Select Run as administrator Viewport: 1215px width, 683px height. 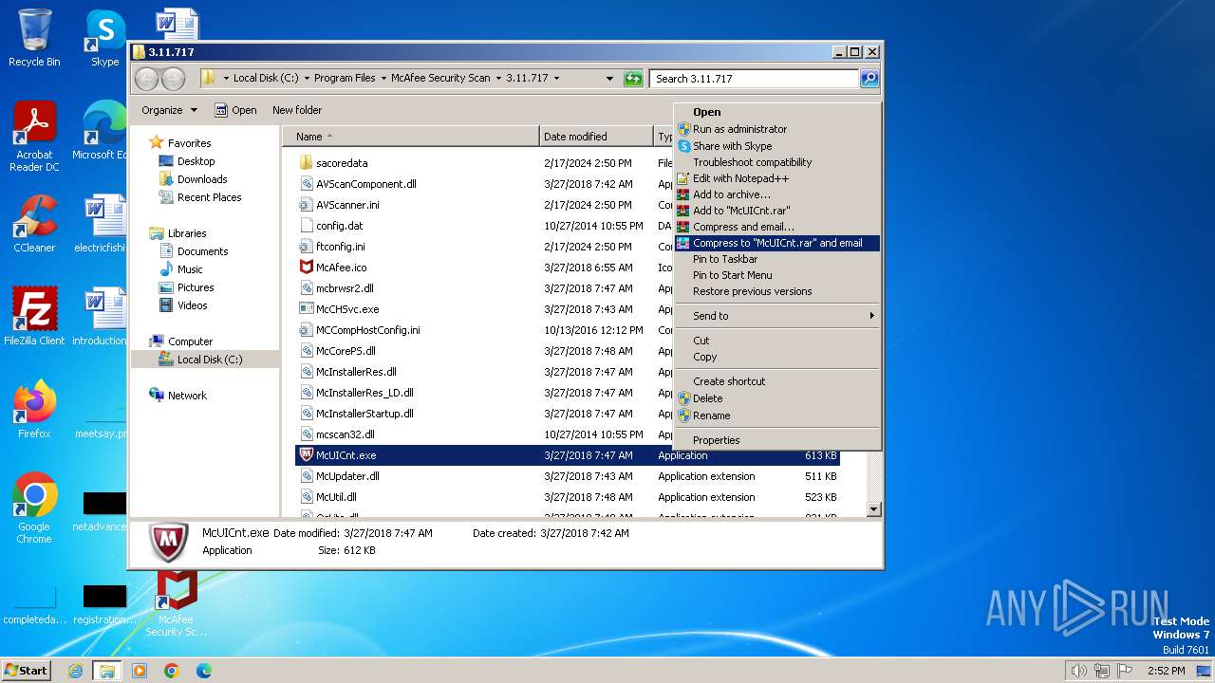tap(777, 129)
